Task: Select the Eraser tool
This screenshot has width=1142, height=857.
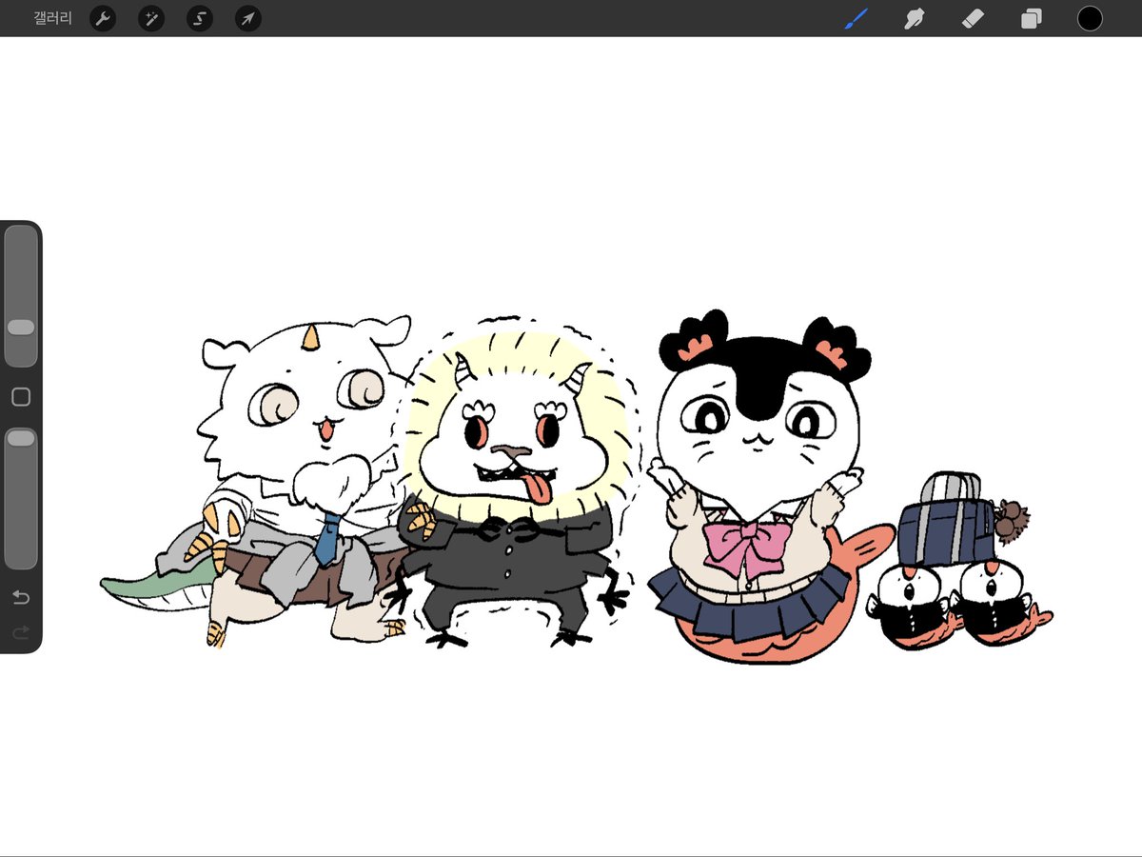Action: tap(973, 18)
